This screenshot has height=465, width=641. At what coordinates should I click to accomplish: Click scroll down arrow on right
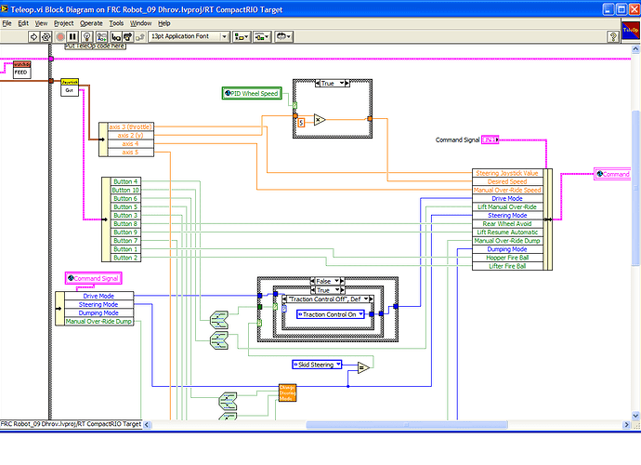coord(635,416)
